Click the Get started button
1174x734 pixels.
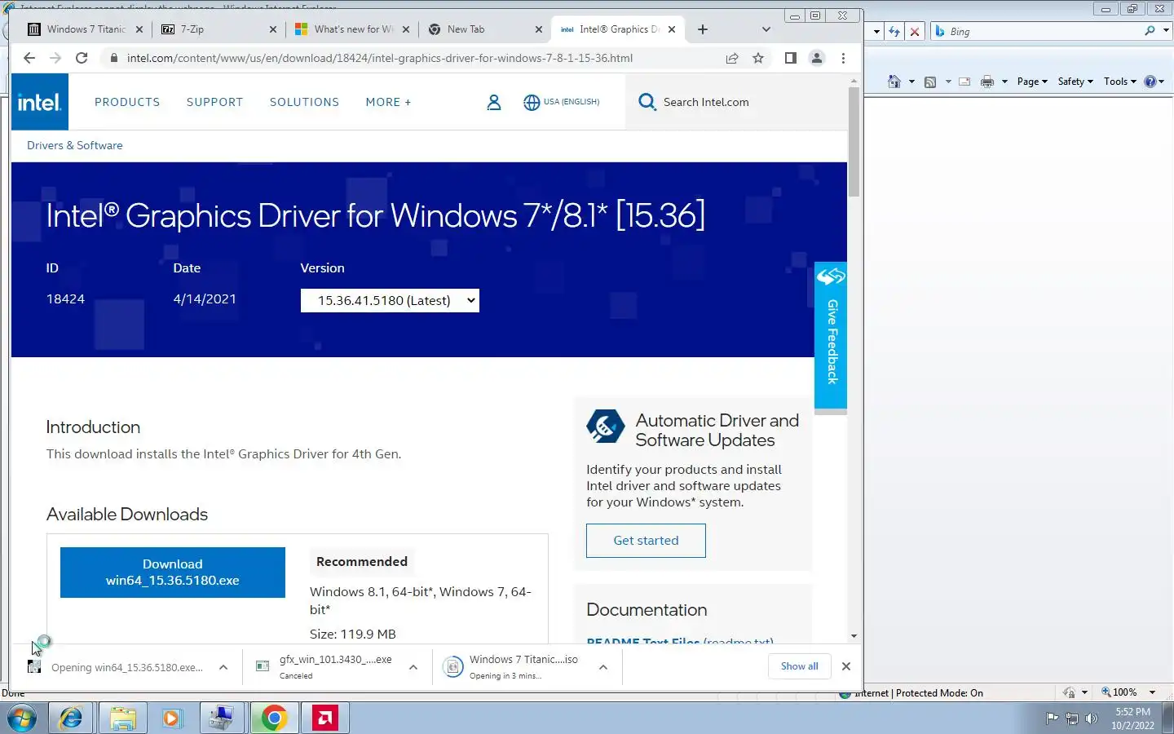[x=646, y=541]
